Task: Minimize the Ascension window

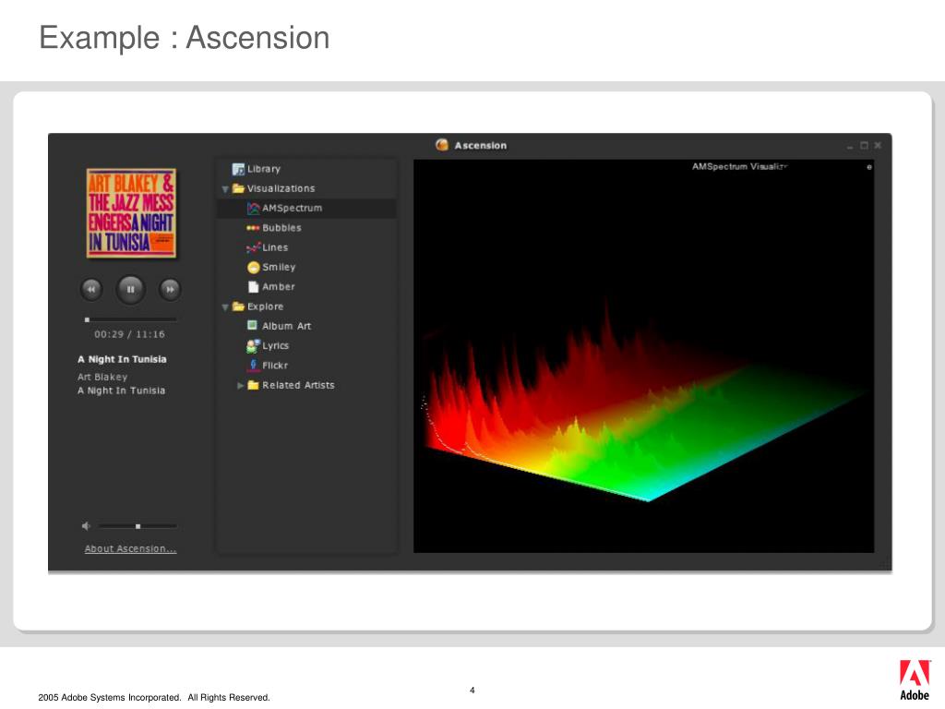Action: [850, 146]
